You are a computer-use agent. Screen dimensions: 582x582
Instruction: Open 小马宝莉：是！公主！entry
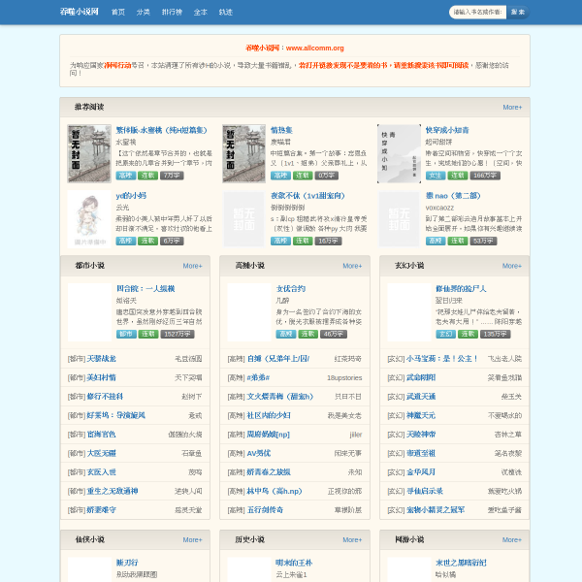[x=442, y=359]
